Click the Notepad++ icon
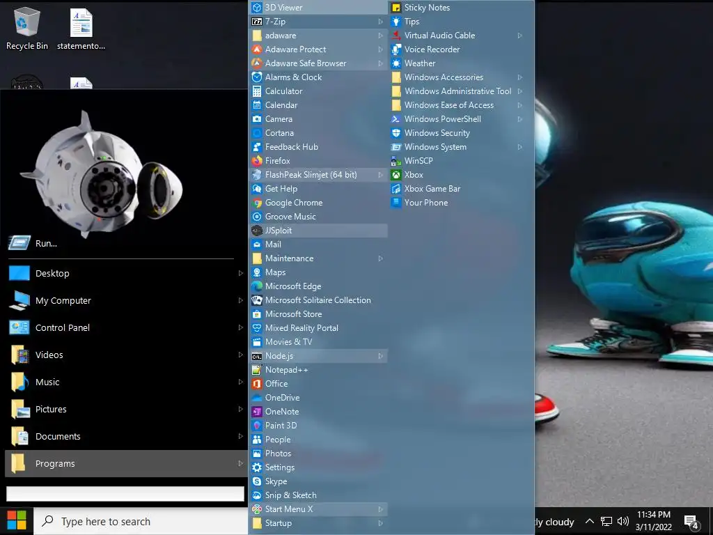Viewport: 713px width, 535px height. [257, 370]
